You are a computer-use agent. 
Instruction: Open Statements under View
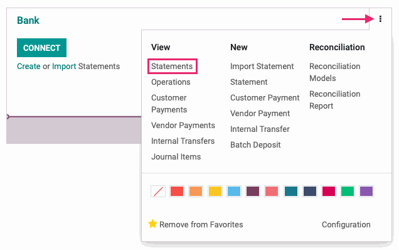point(172,66)
